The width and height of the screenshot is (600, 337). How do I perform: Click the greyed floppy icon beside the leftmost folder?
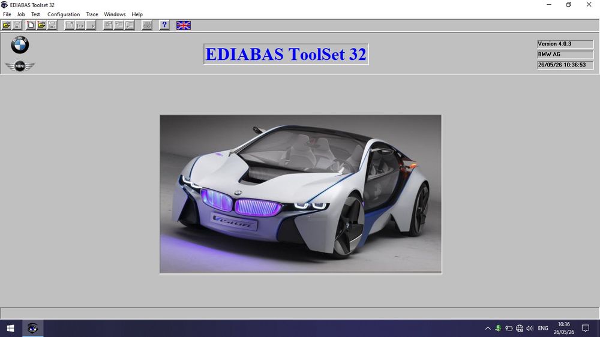17,25
